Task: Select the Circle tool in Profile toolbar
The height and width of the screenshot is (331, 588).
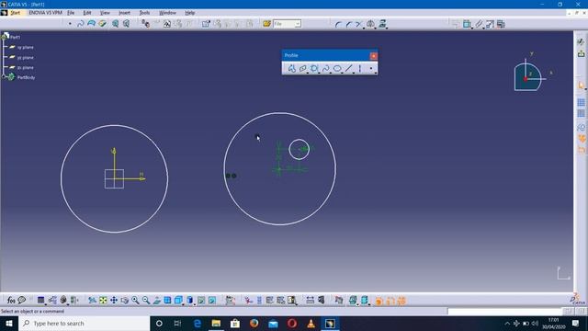Action: pyautogui.click(x=314, y=68)
